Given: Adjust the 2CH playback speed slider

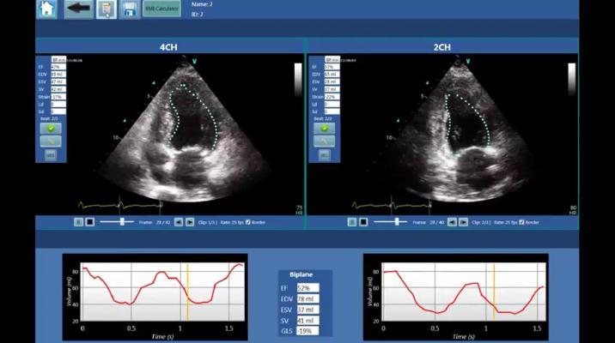Looking at the screenshot, I should [396, 222].
